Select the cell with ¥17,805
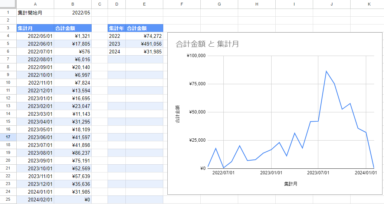The height and width of the screenshot is (204, 384). (x=73, y=44)
